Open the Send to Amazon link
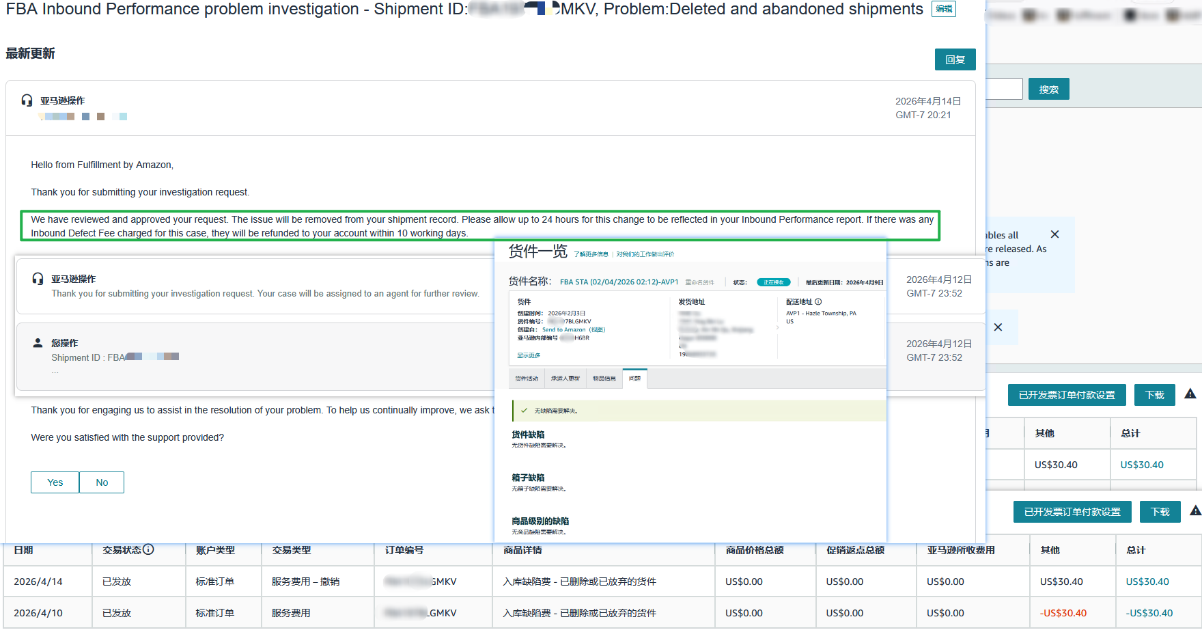 click(563, 329)
